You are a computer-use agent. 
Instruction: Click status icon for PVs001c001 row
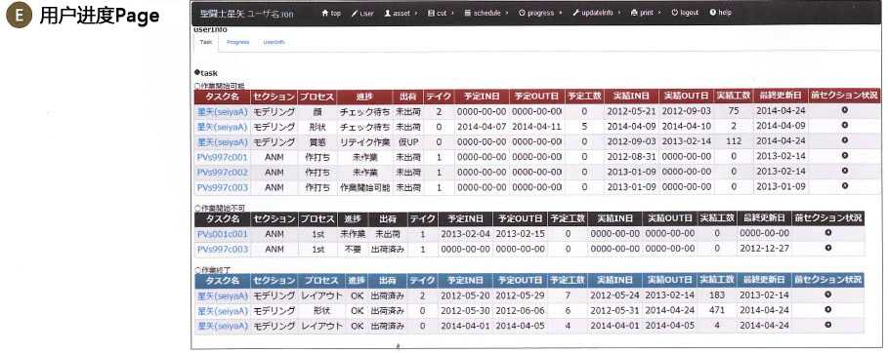pyautogui.click(x=828, y=233)
